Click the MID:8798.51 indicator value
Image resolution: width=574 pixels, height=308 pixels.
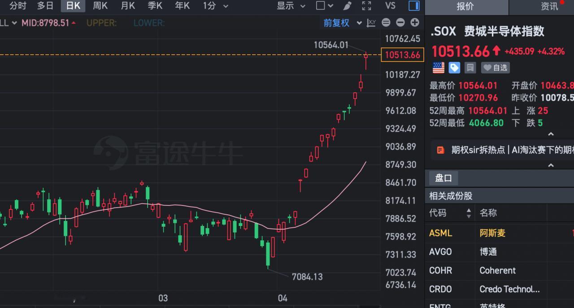[x=48, y=23]
